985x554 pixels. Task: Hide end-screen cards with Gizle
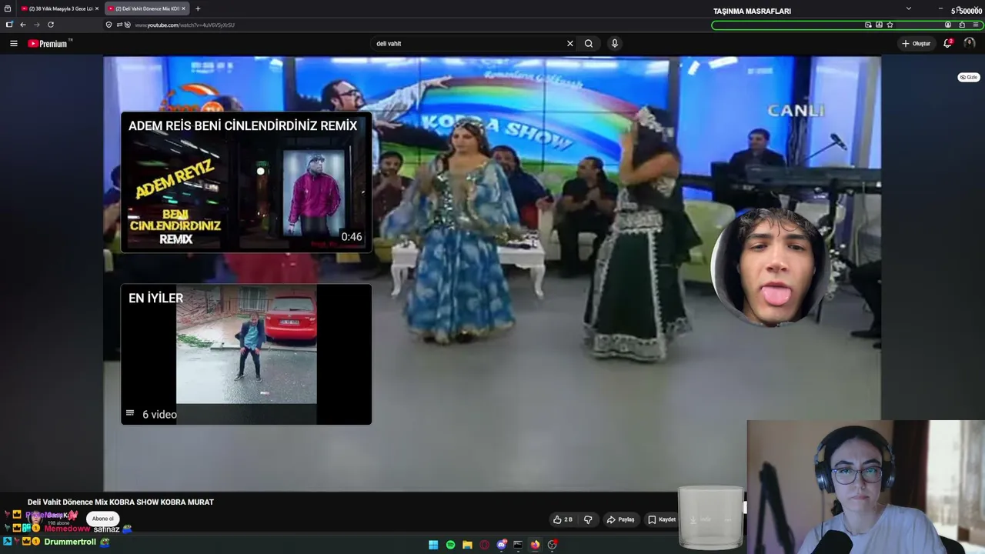[x=969, y=77]
